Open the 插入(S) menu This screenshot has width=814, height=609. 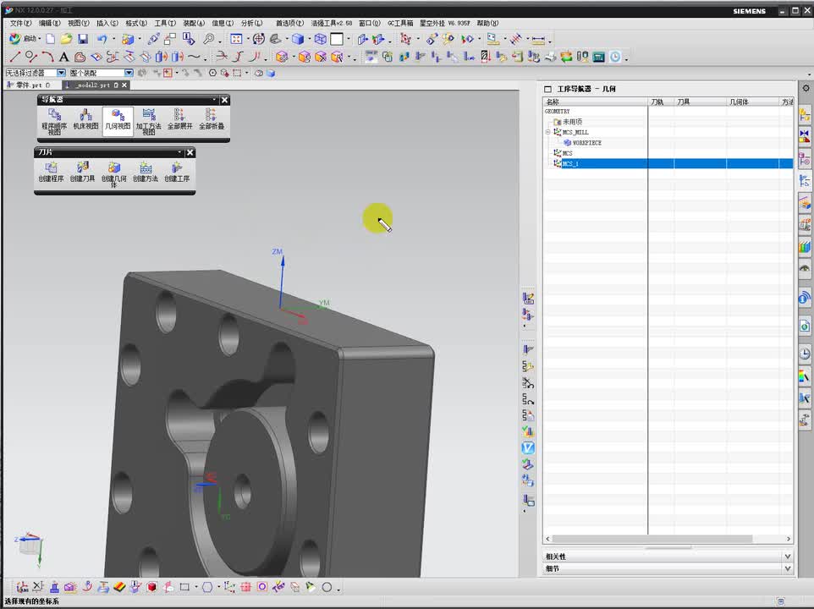tap(107, 24)
